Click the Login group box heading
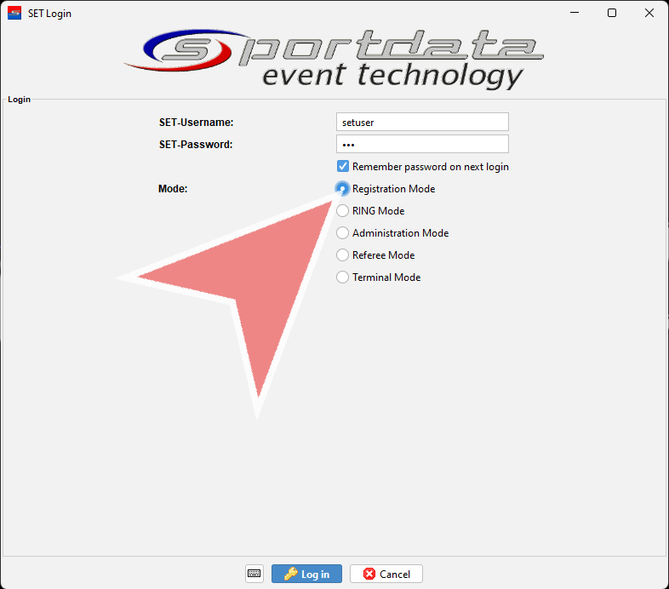Screen dimensions: 669x589 (20, 100)
